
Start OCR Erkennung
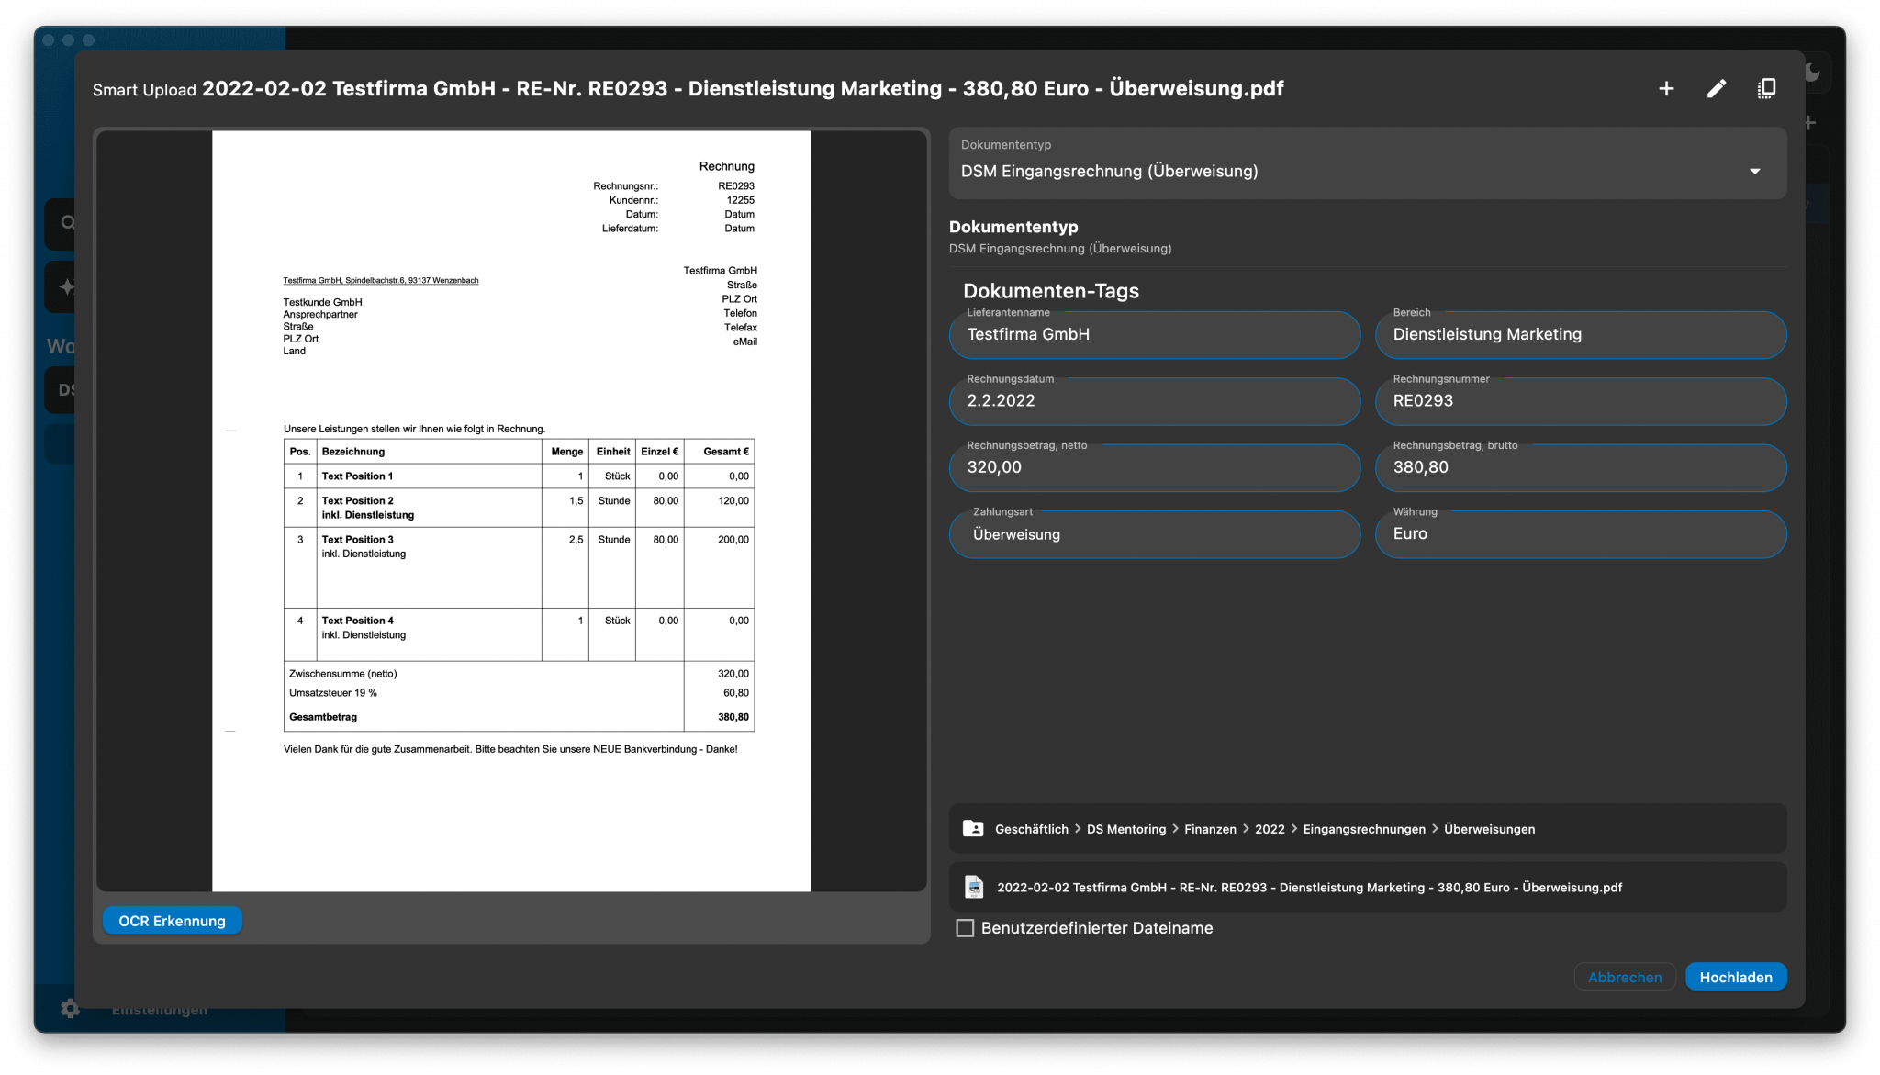172,921
